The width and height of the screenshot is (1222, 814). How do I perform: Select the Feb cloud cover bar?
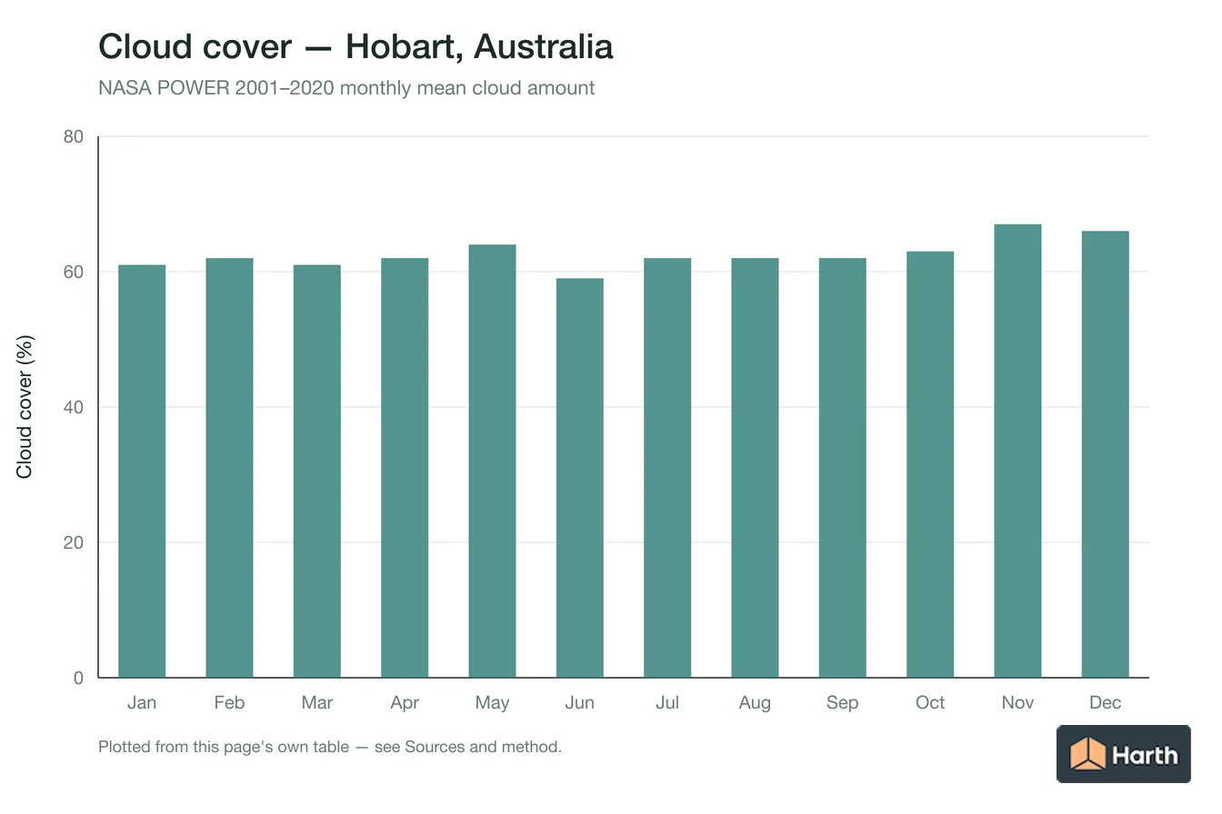(x=229, y=468)
